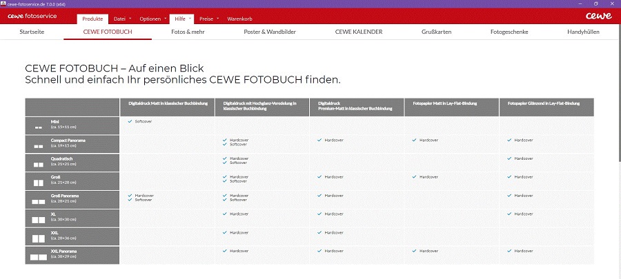The width and height of the screenshot is (621, 279).
Task: Open the Hilfe menu
Action: pos(181,19)
